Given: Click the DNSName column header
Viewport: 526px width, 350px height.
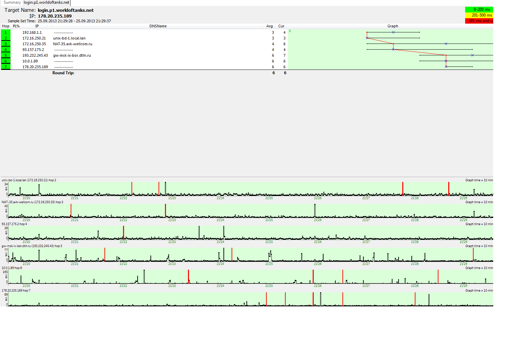Looking at the screenshot, I should coord(158,26).
